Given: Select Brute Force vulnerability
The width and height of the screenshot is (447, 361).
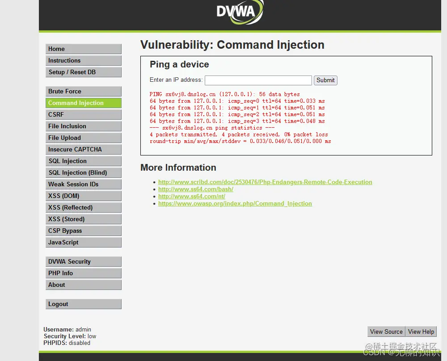Looking at the screenshot, I should [84, 91].
